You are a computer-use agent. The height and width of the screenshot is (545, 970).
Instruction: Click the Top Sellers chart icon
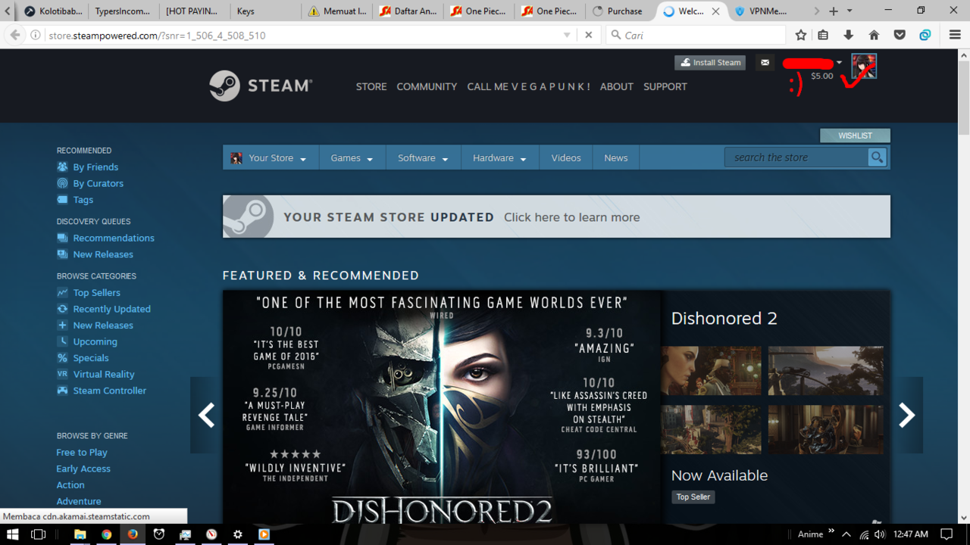[x=62, y=292]
